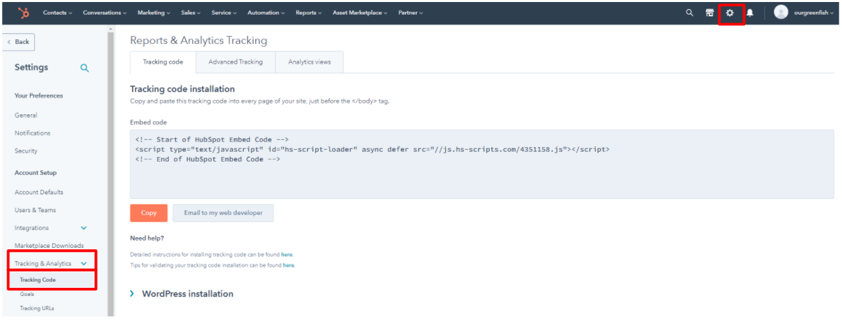Switch to the Advanced Tracking tab
The height and width of the screenshot is (320, 842).
[236, 62]
